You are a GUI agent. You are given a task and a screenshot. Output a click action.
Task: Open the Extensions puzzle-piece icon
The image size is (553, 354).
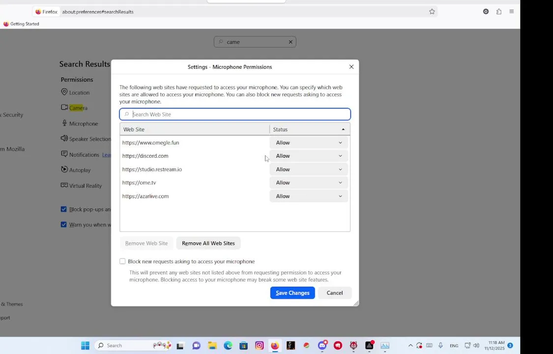pyautogui.click(x=499, y=12)
